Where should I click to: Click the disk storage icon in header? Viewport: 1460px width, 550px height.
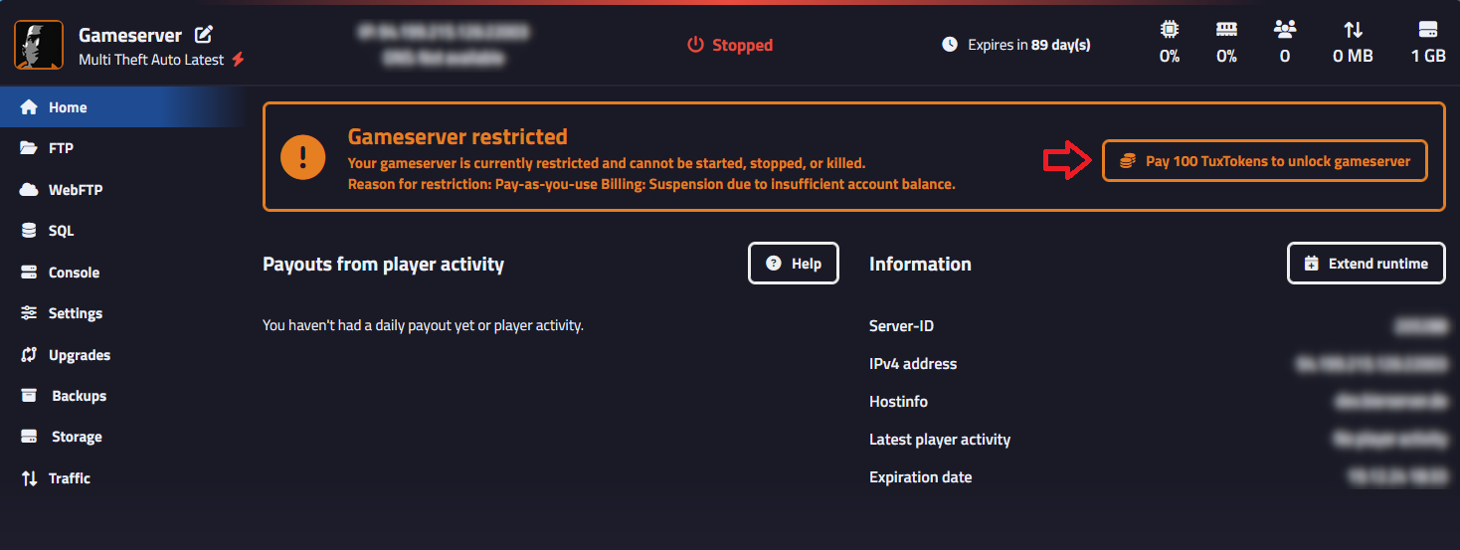tap(1428, 30)
